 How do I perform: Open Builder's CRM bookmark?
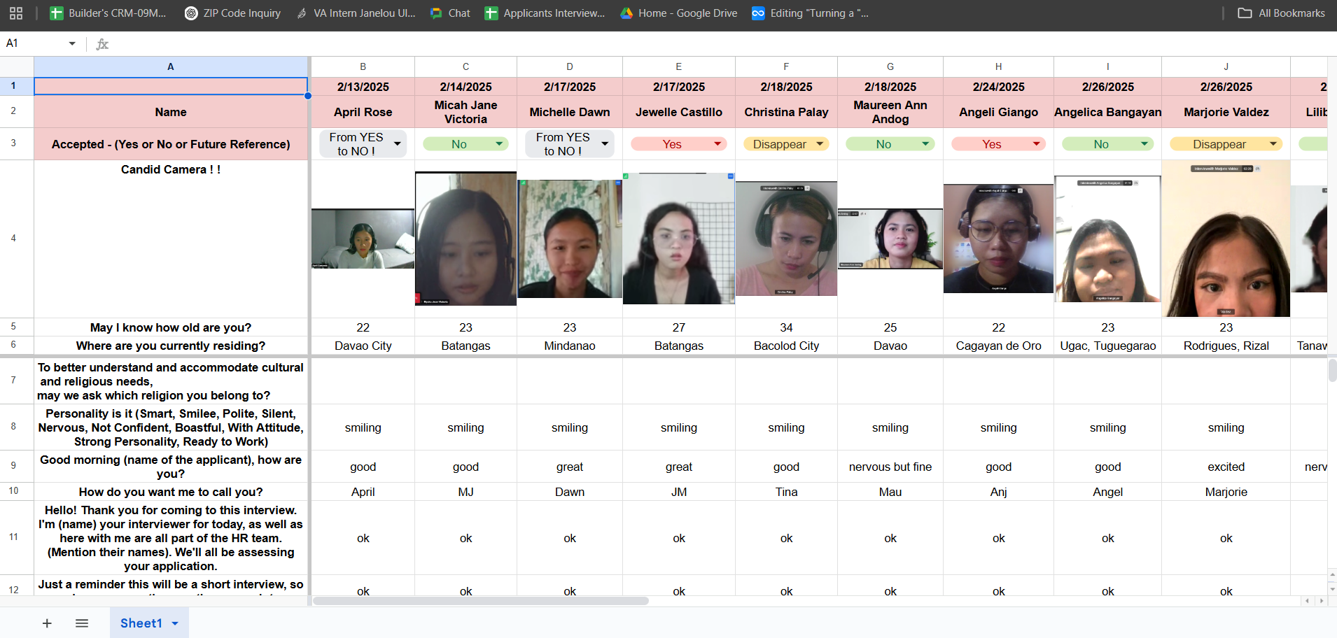click(x=108, y=13)
